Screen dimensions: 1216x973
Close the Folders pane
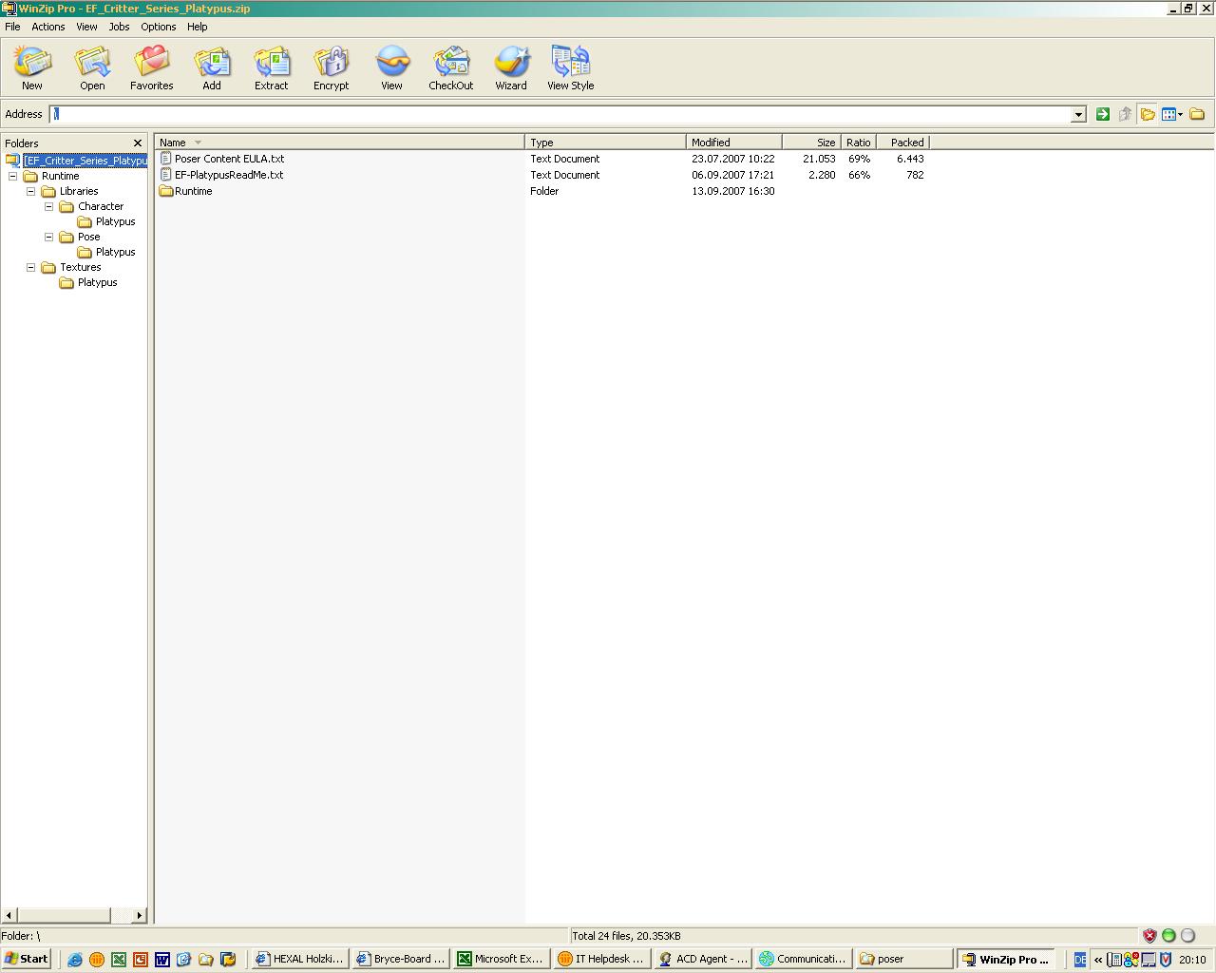(x=138, y=143)
